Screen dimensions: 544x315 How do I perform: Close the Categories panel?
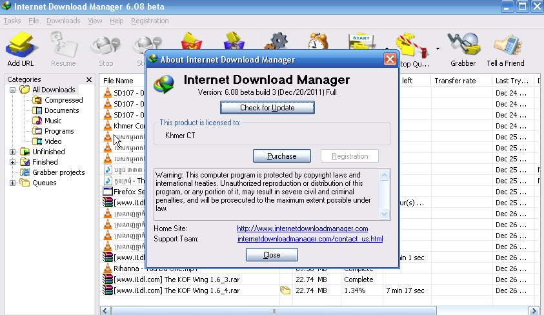[x=89, y=80]
